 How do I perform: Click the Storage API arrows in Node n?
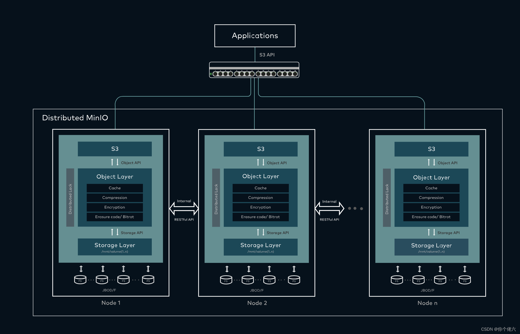click(431, 232)
